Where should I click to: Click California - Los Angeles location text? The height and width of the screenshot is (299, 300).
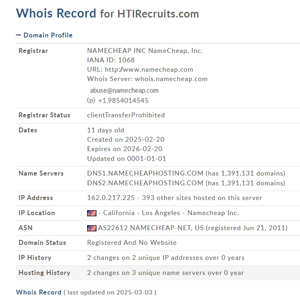click(x=142, y=213)
